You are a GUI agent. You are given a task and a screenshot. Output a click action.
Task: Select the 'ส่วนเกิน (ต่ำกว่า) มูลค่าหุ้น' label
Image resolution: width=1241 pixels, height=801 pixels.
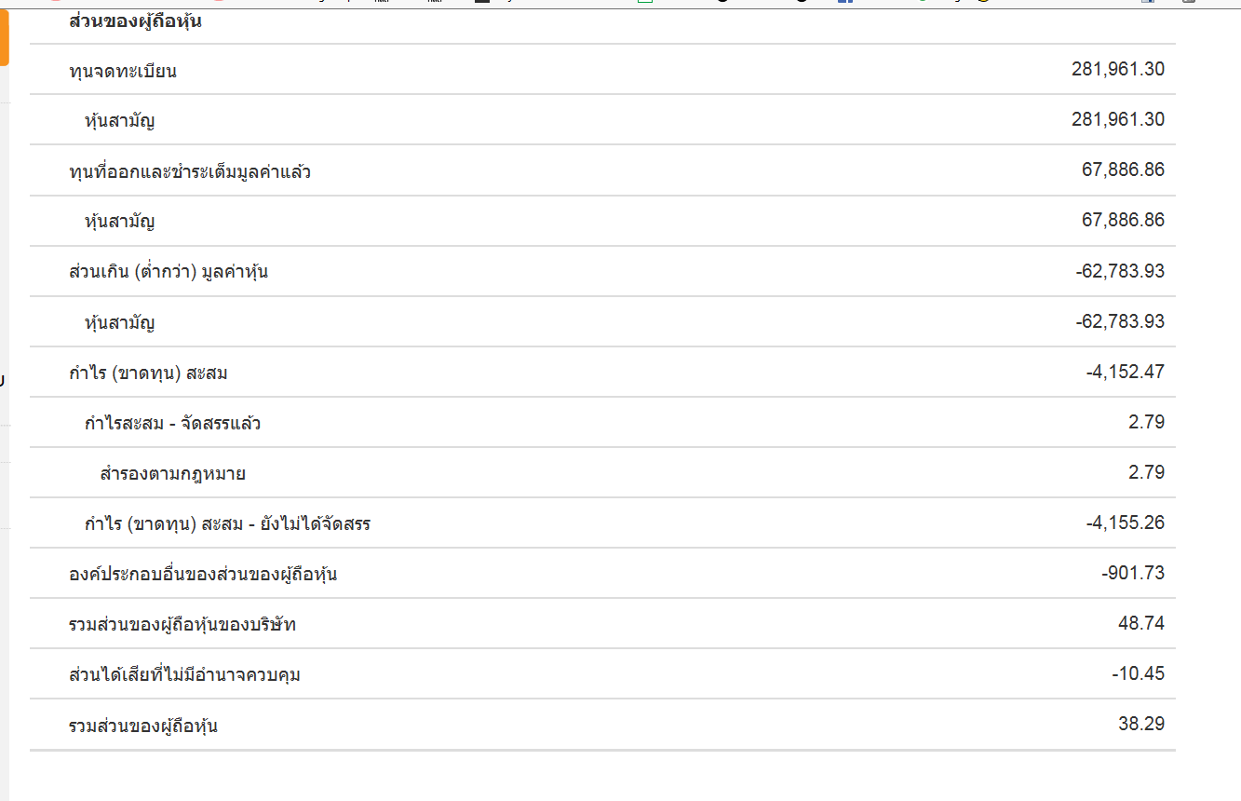click(x=169, y=272)
